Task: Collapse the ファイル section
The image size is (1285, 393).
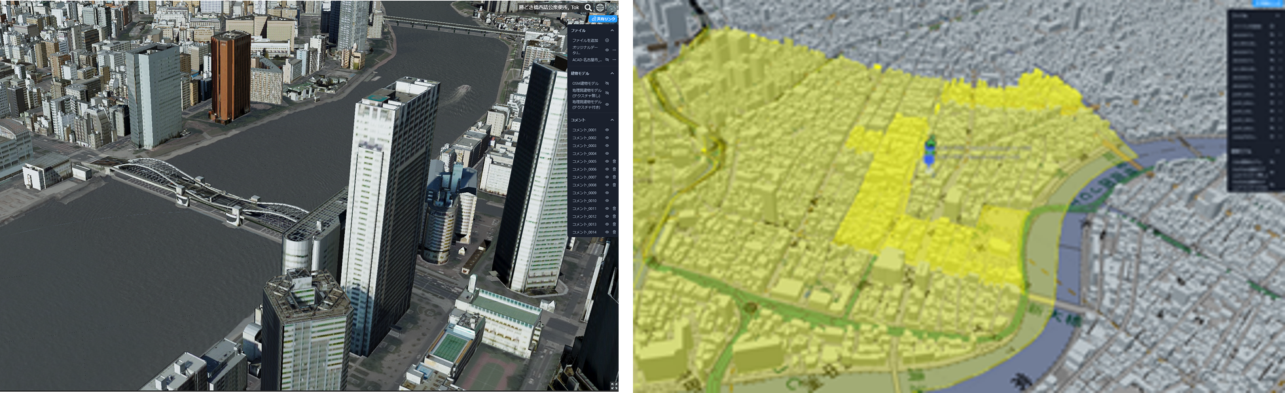Action: (x=612, y=30)
